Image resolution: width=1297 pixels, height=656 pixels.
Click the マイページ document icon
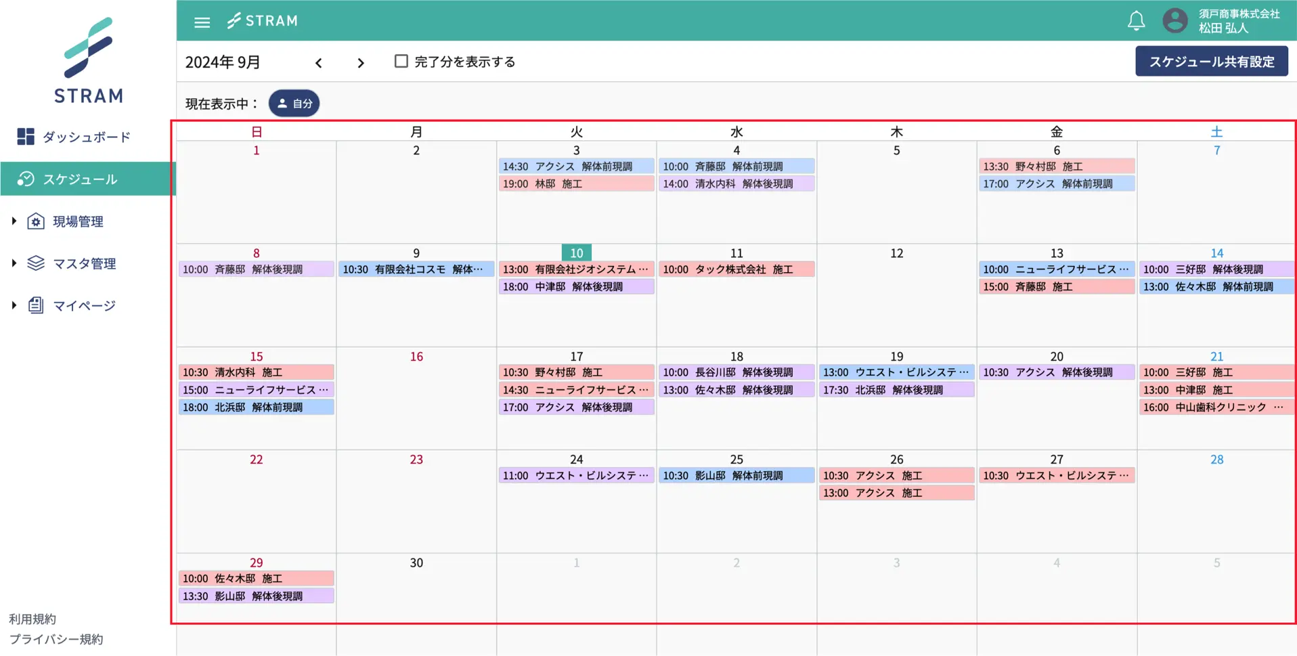(x=36, y=305)
